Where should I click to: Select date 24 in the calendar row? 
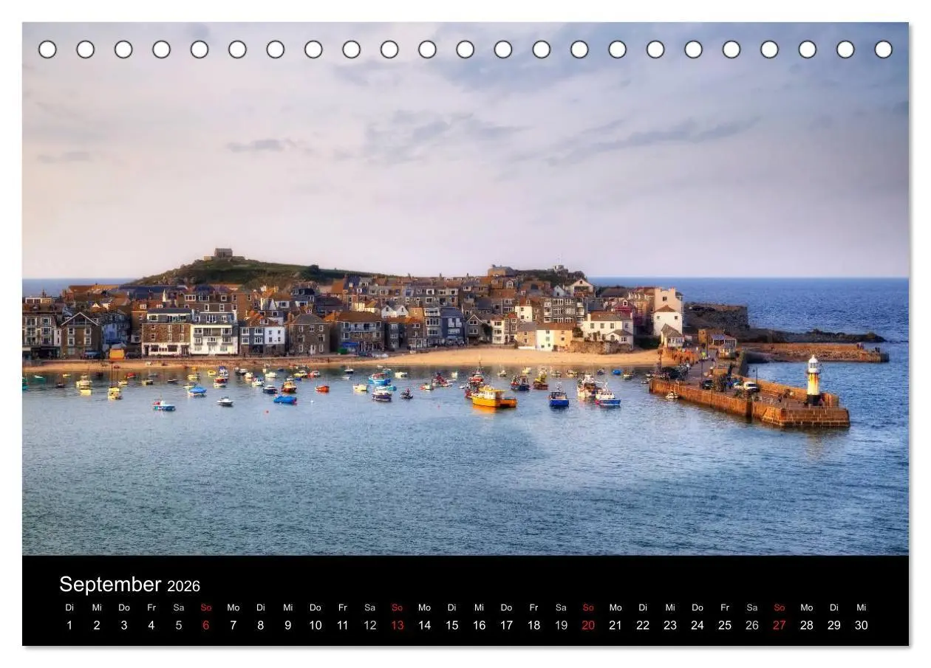(698, 625)
